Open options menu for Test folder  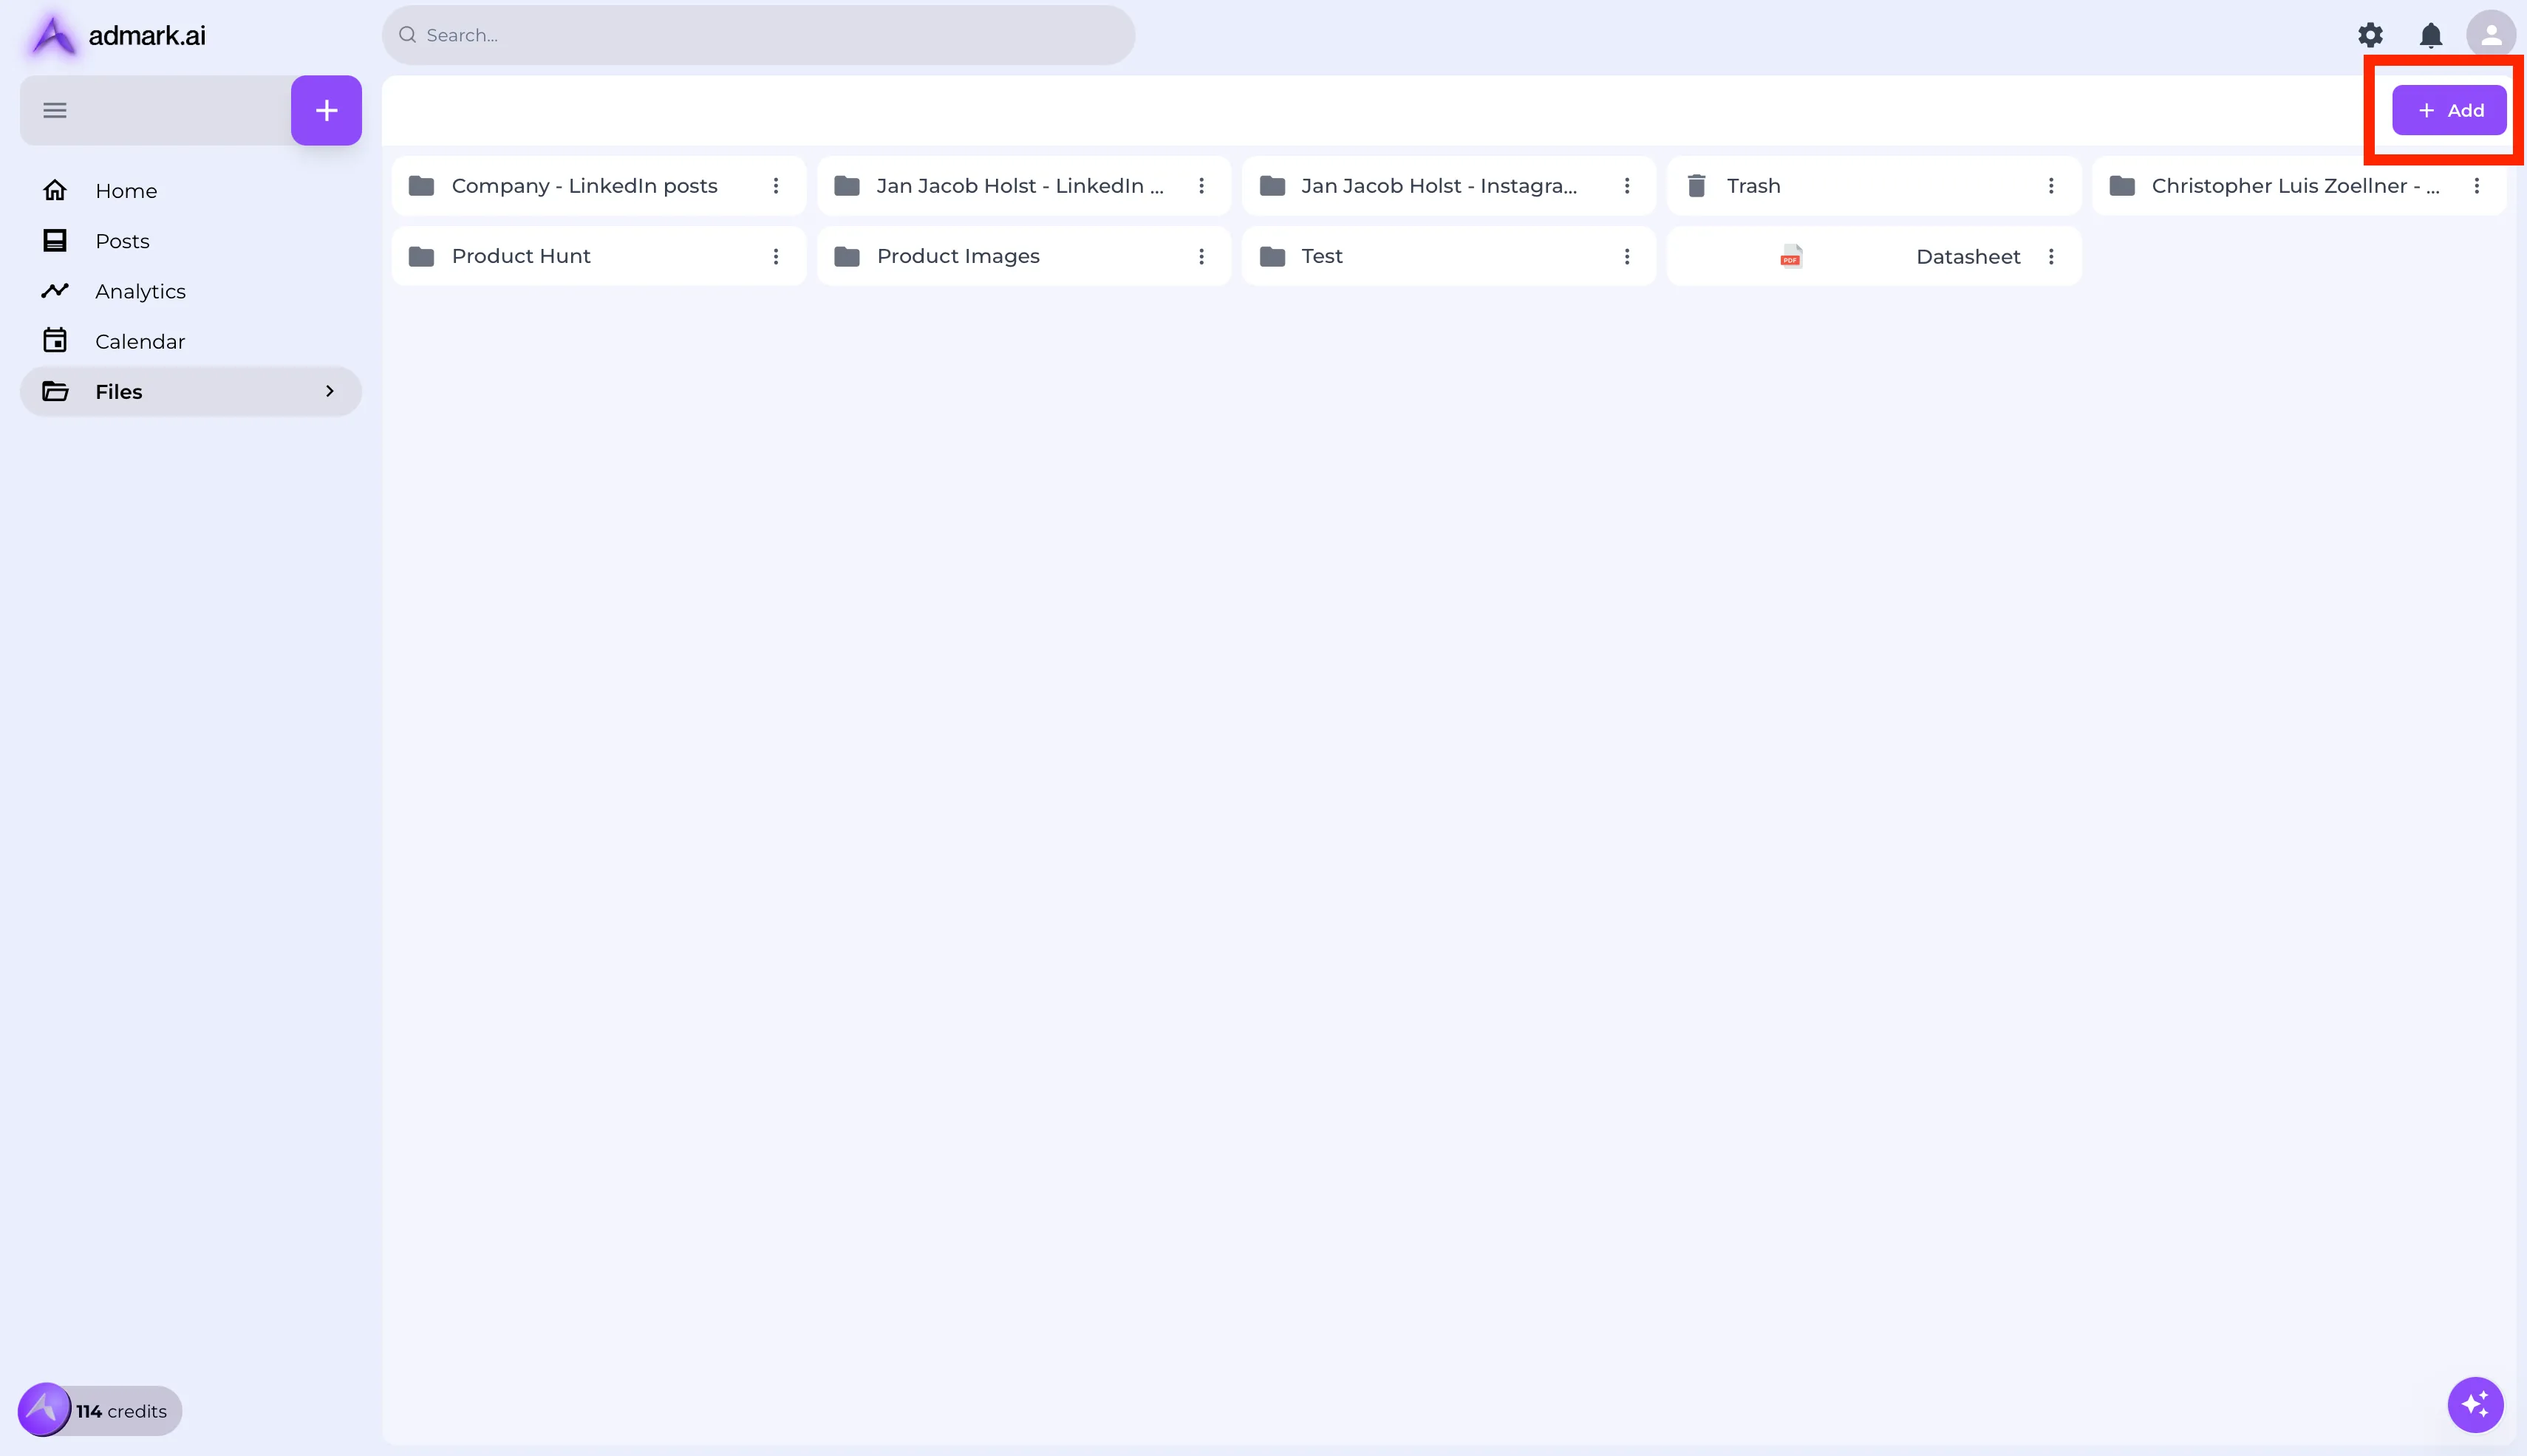1627,256
